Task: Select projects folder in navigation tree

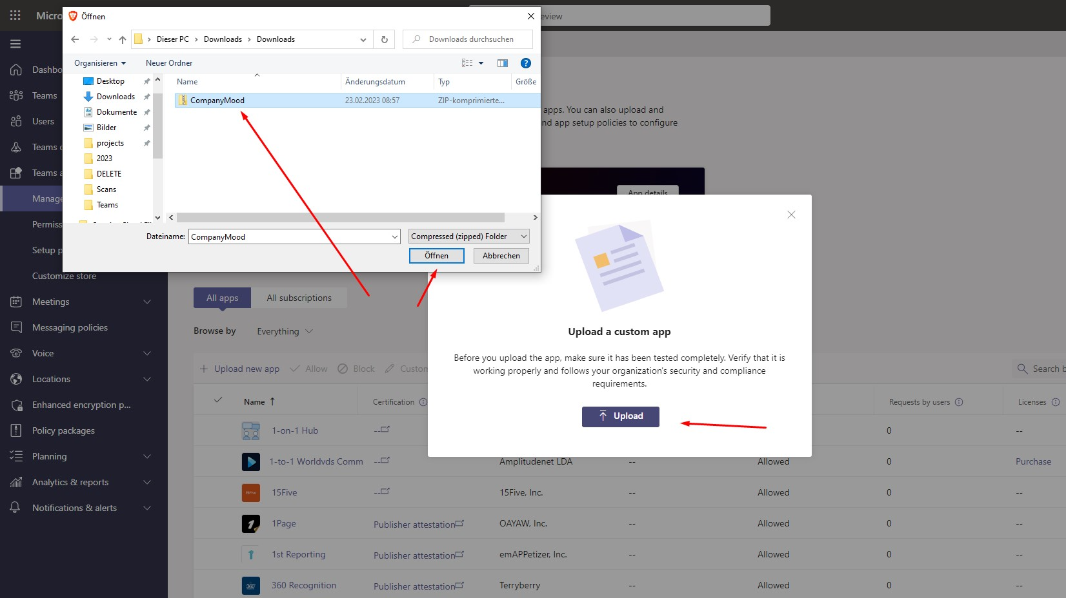Action: 110,143
